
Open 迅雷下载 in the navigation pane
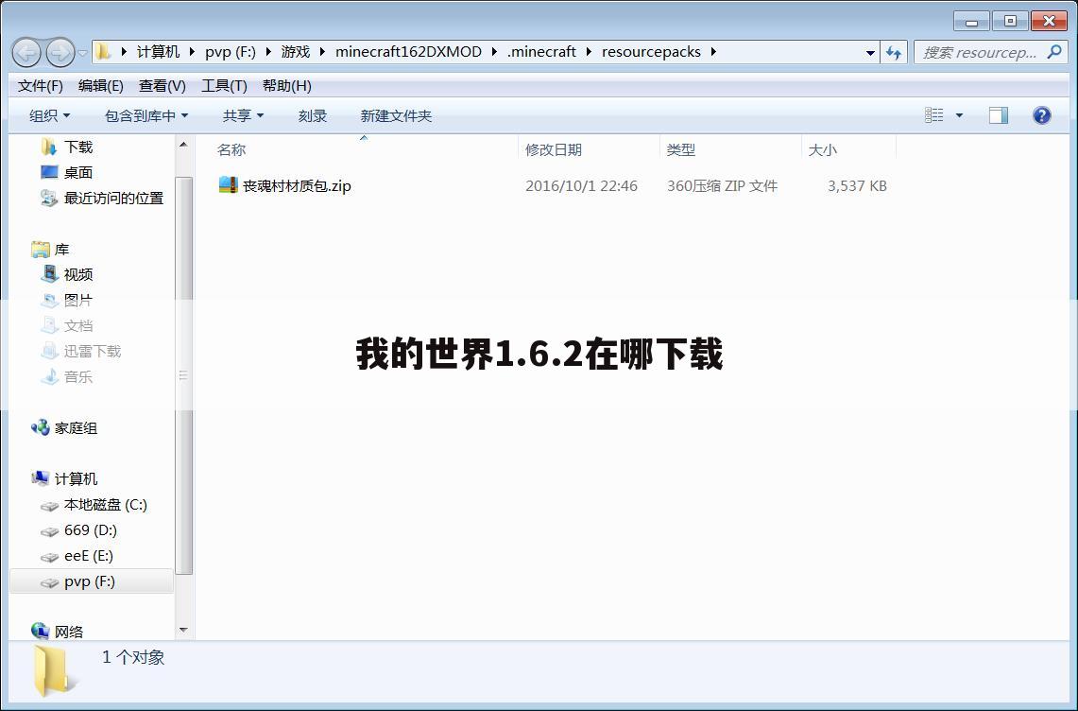(x=93, y=351)
